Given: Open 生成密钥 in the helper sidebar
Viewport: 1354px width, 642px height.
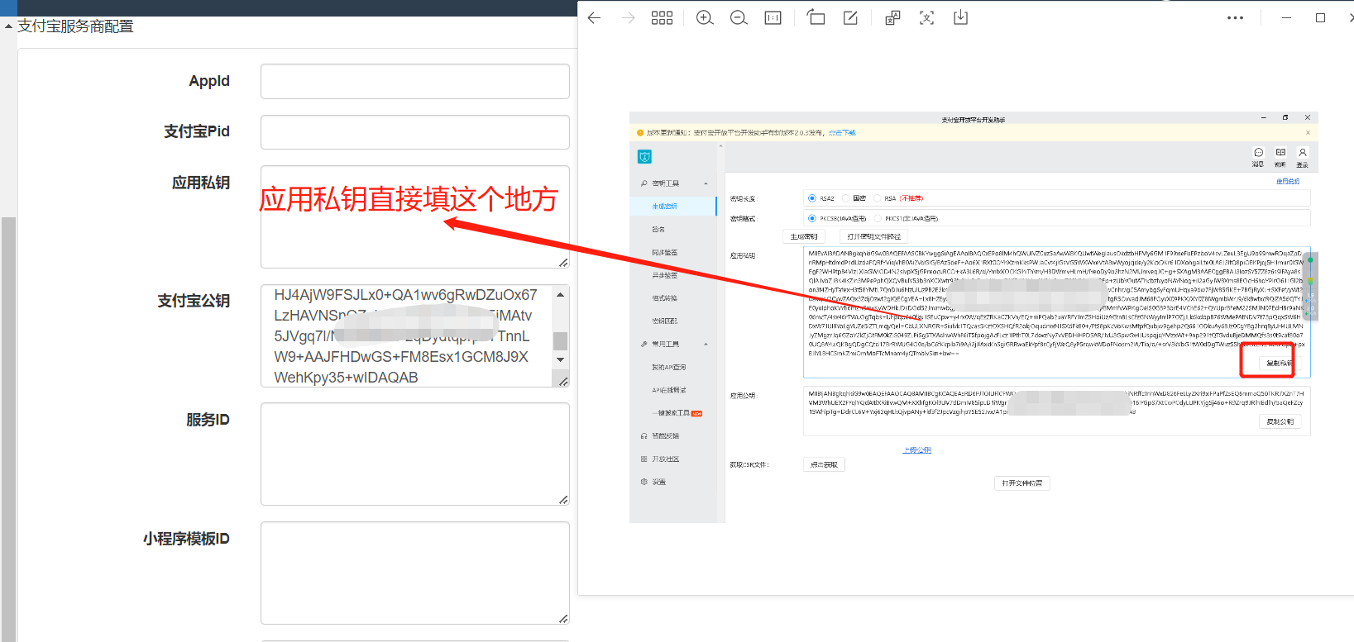Looking at the screenshot, I should 672,206.
